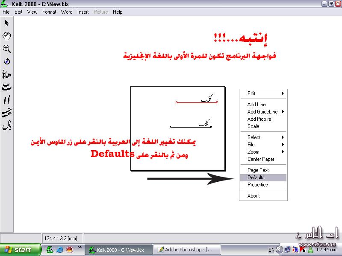Screen dimensions: 342x256
Task: Click the red round quick launch icon
Action: [70, 250]
